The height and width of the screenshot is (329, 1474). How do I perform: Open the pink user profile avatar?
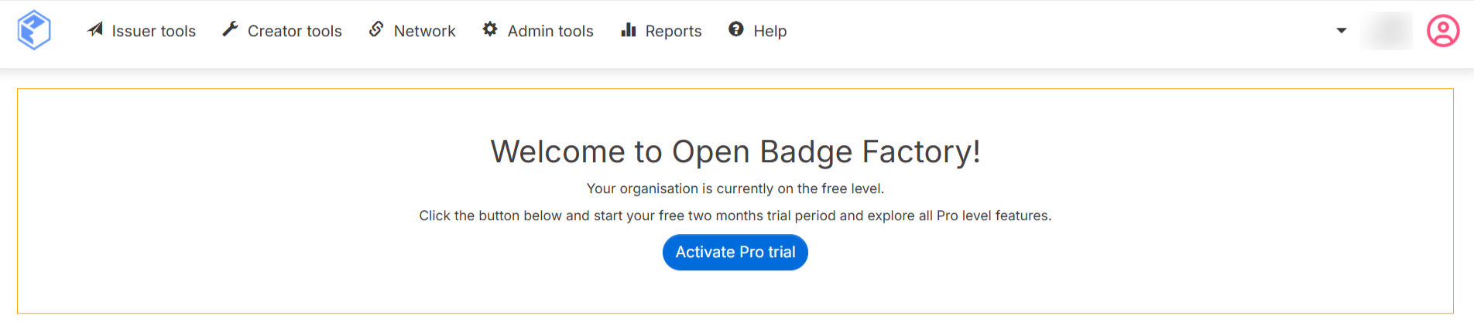(x=1443, y=32)
